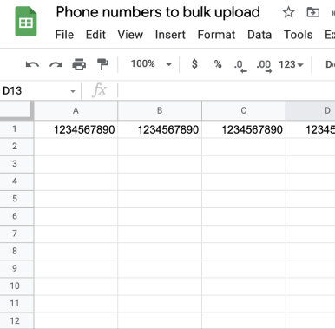Star the document title

(x=288, y=12)
